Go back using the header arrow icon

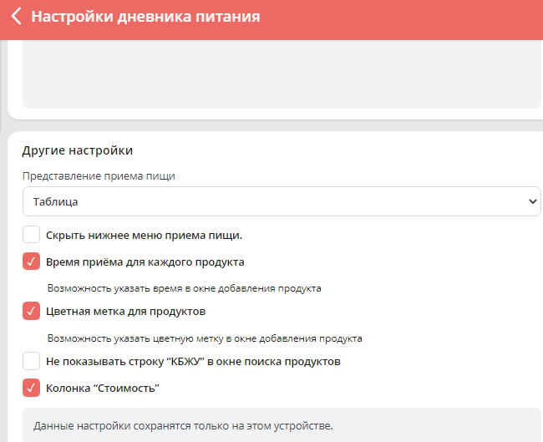(x=16, y=17)
